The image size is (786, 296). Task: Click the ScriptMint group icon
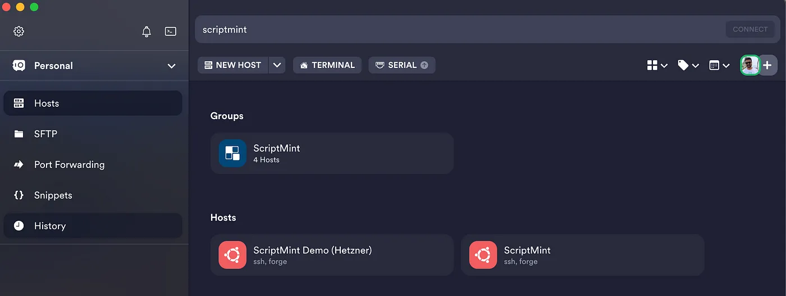(x=232, y=153)
